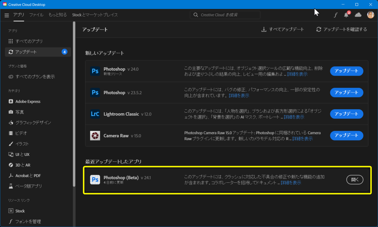This screenshot has width=378, height=227.
Task: Open cloud sync status icon
Action: pos(358,15)
